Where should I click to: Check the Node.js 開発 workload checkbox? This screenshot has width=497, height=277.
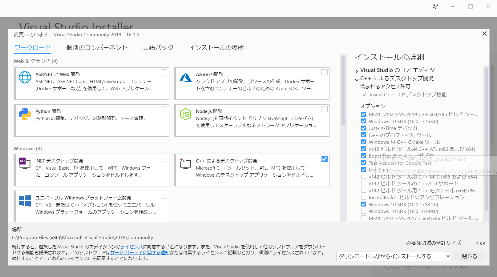(x=325, y=109)
